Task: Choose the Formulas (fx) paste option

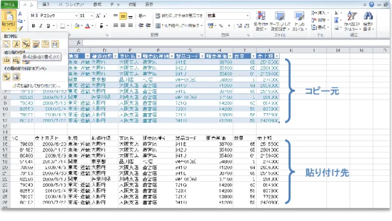Action: [x=16, y=44]
